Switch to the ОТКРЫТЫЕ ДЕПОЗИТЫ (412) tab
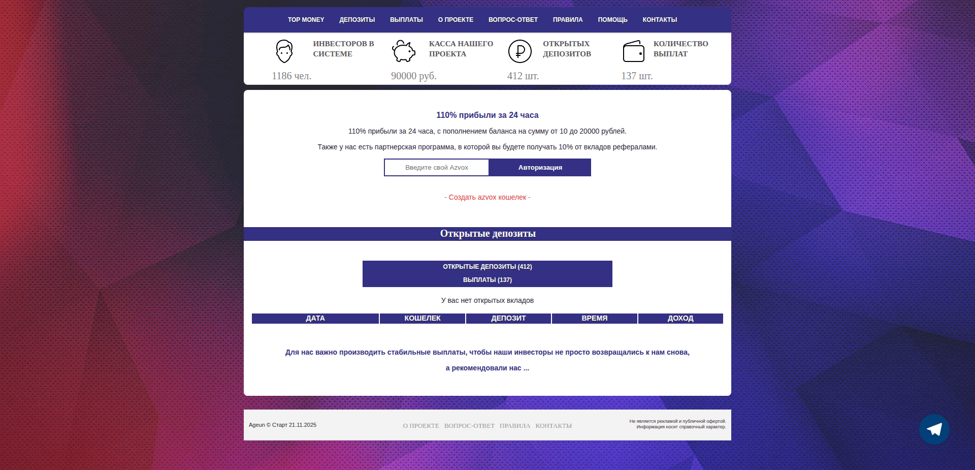The width and height of the screenshot is (975, 470). [487, 266]
